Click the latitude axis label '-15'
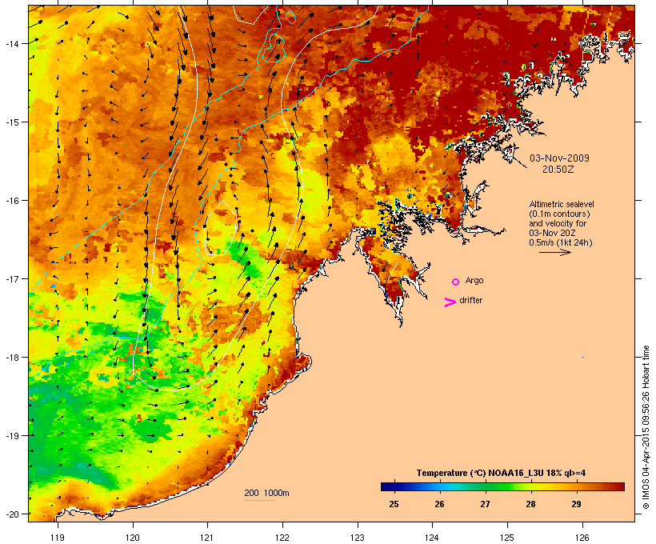 pyautogui.click(x=11, y=122)
